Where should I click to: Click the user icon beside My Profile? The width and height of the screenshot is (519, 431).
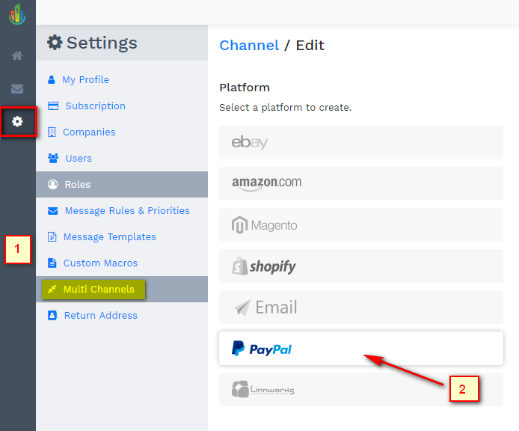tap(52, 79)
